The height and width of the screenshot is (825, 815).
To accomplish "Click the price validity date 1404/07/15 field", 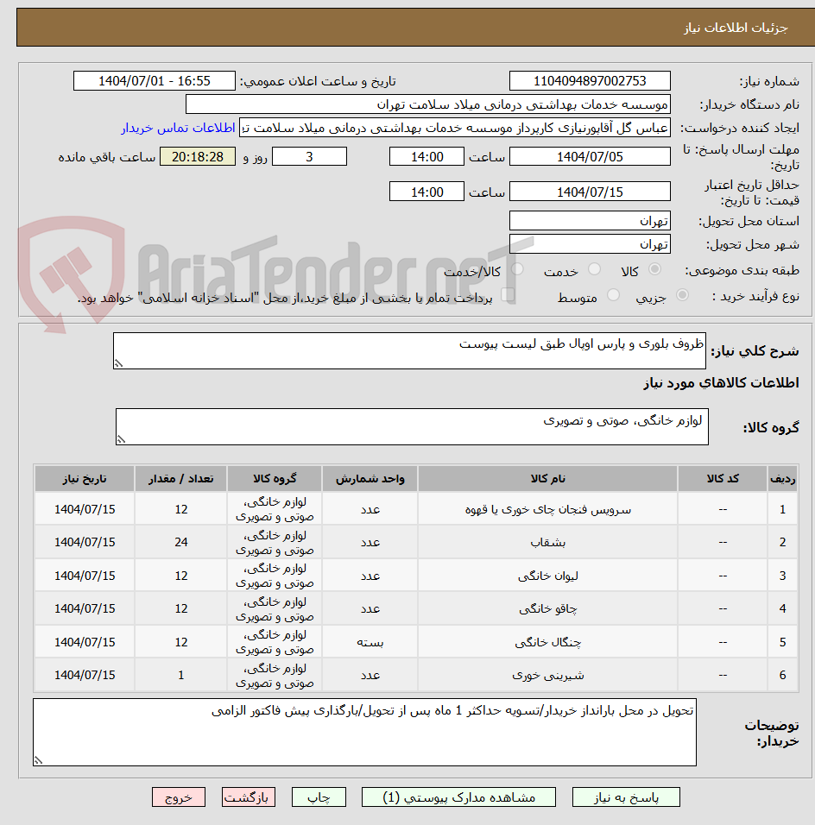I will [x=590, y=192].
